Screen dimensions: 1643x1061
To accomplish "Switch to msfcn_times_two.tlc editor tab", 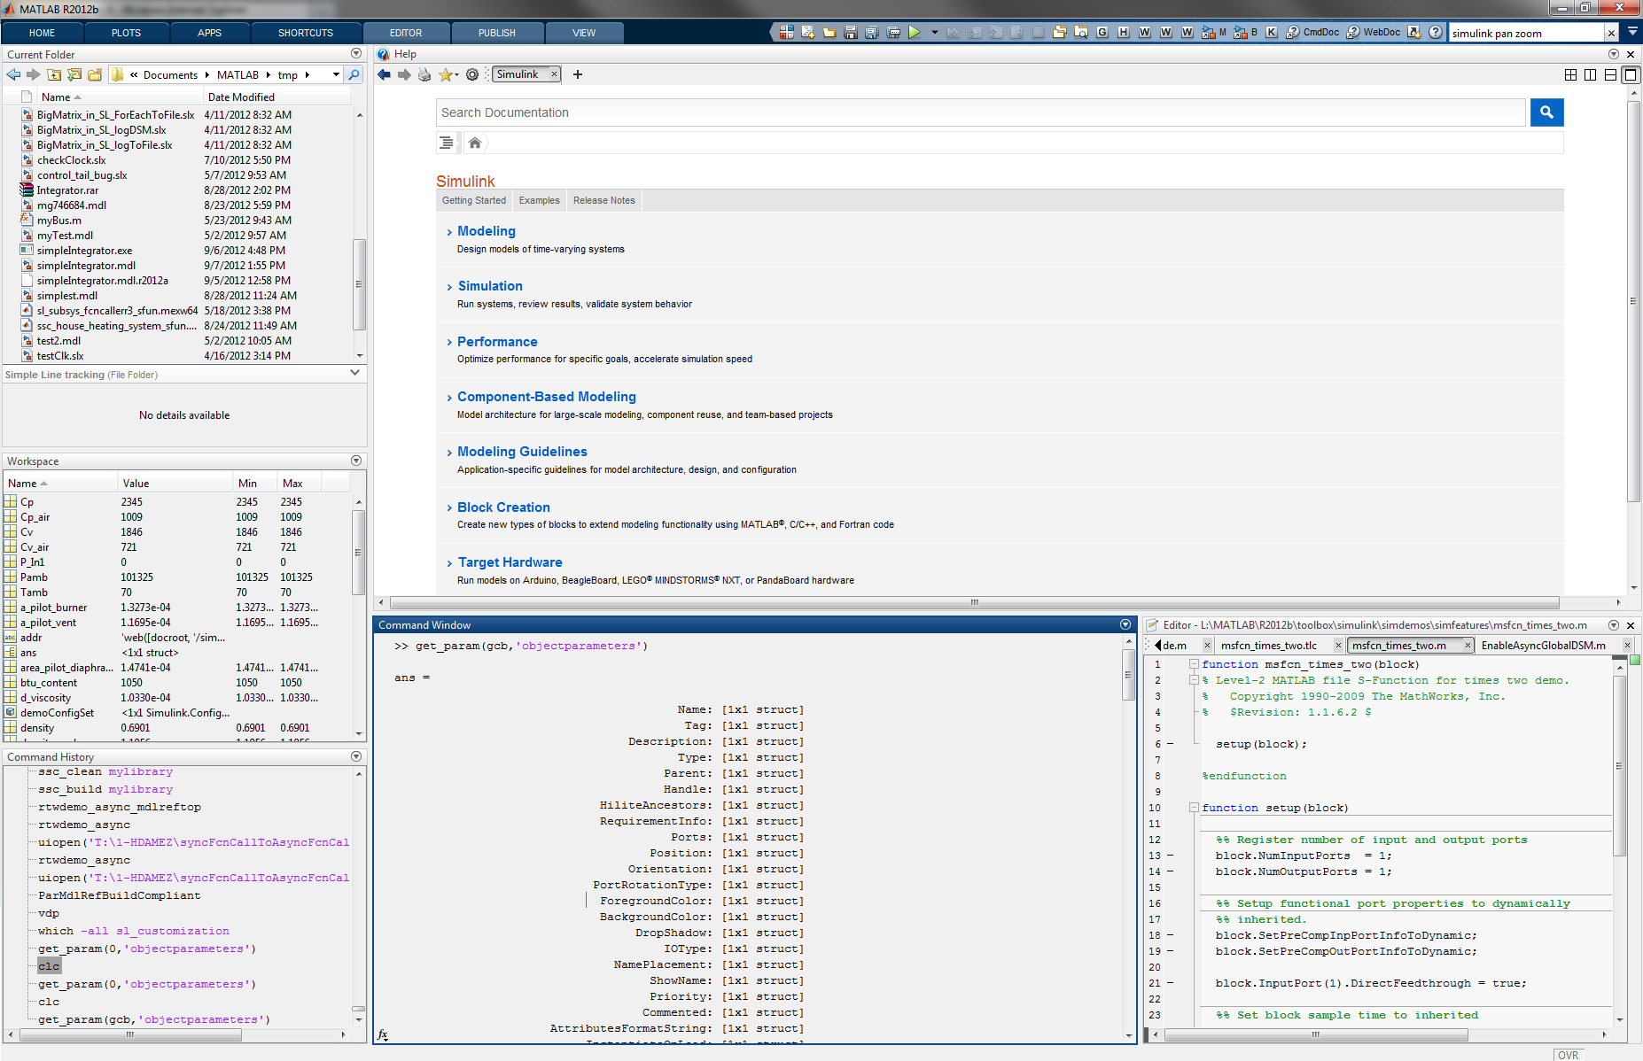I will click(1269, 646).
